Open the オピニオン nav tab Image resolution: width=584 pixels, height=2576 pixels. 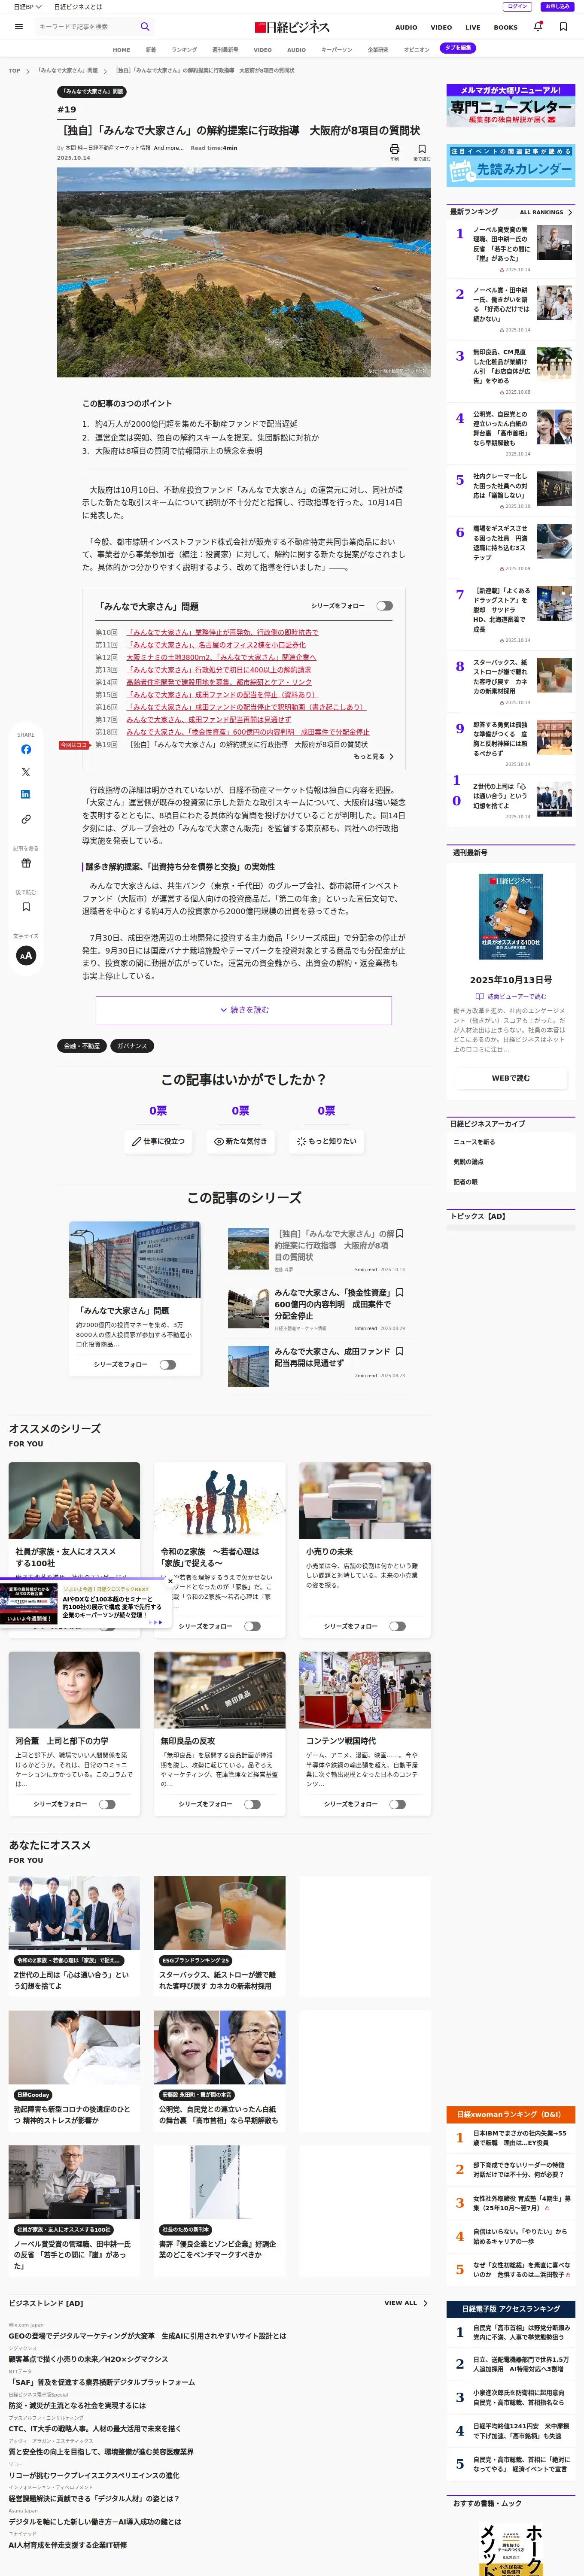417,50
